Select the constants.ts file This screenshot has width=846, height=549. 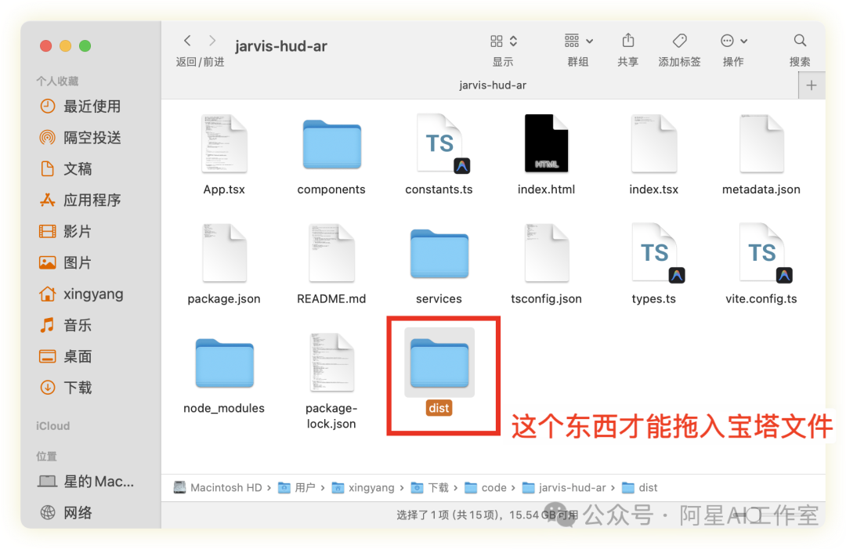coord(439,155)
